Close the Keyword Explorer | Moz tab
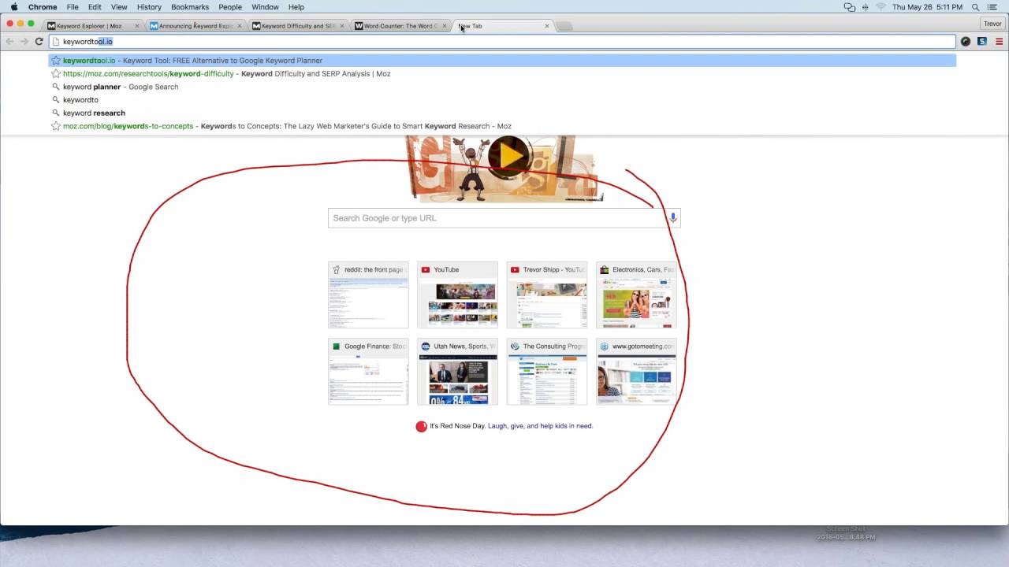The image size is (1009, 567). [x=136, y=26]
